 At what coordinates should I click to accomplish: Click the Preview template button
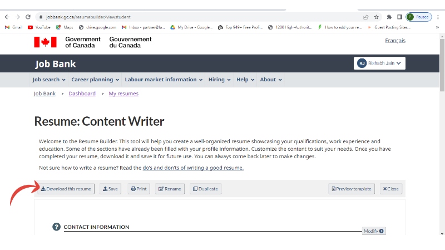352,189
